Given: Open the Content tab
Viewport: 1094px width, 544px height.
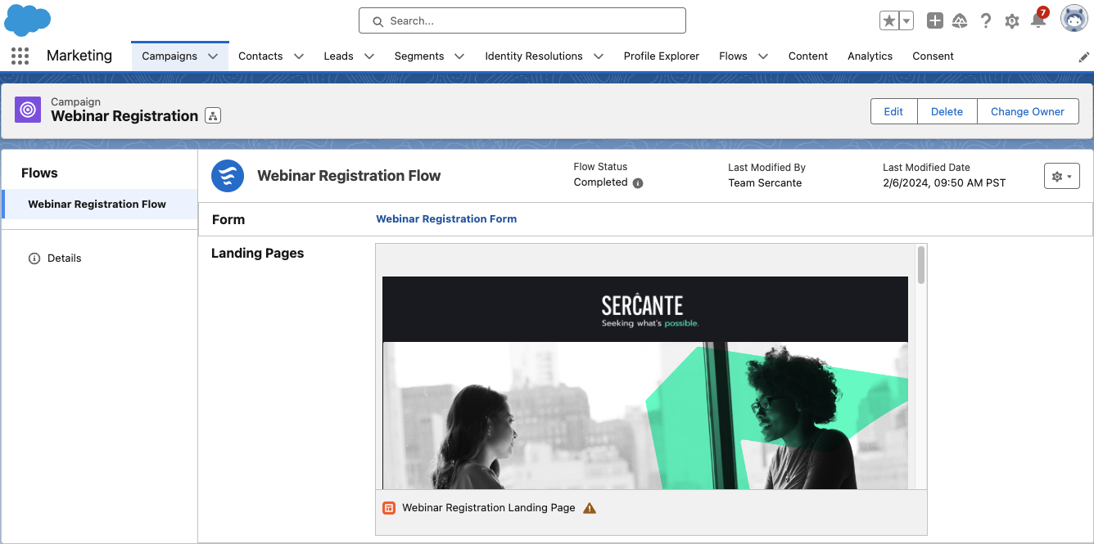Looking at the screenshot, I should [808, 56].
